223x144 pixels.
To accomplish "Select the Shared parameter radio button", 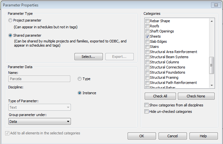I will (x=11, y=35).
